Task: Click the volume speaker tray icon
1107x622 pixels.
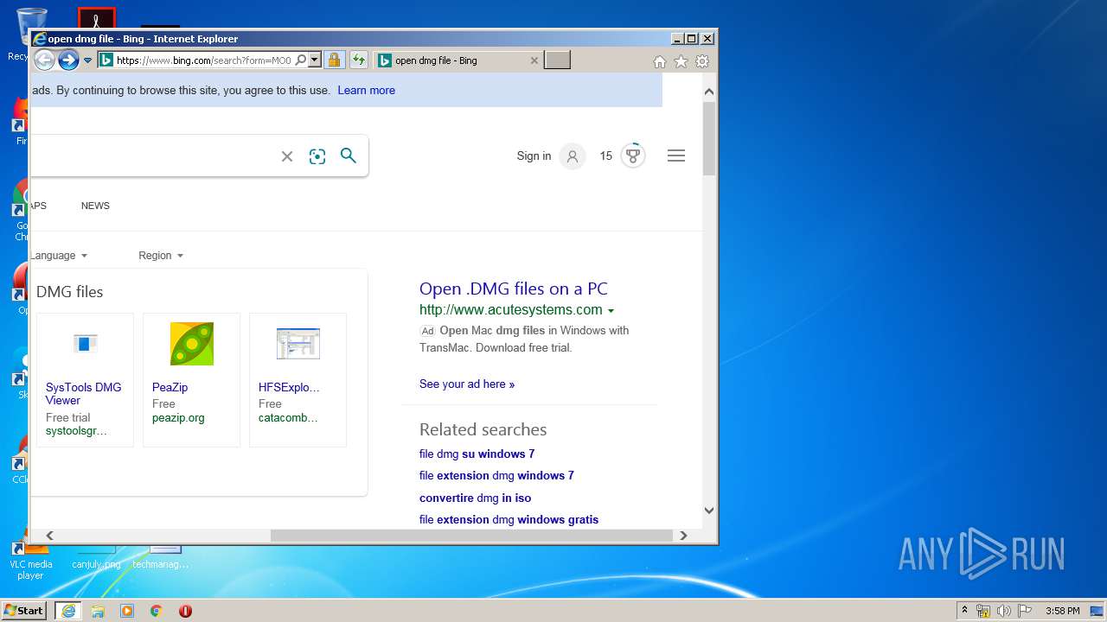Action: tap(1004, 611)
